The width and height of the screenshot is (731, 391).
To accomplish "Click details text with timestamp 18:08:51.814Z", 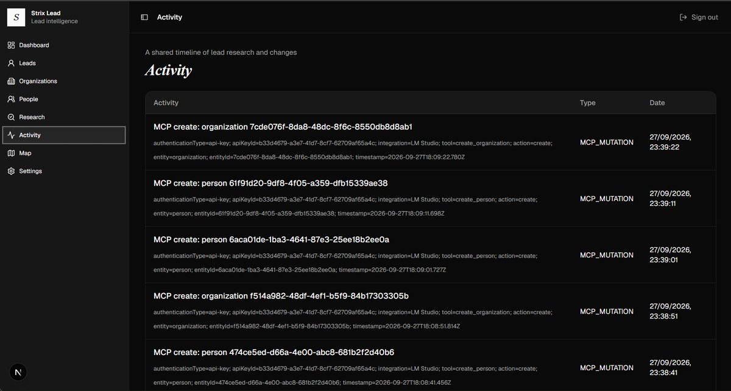I will [x=353, y=319].
